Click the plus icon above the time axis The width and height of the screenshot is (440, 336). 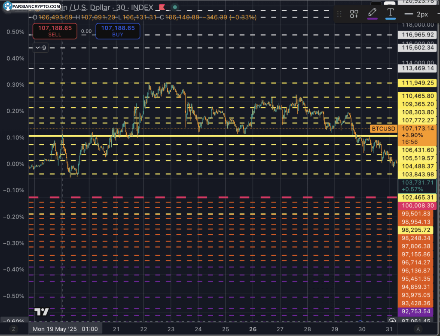pyautogui.click(x=392, y=321)
